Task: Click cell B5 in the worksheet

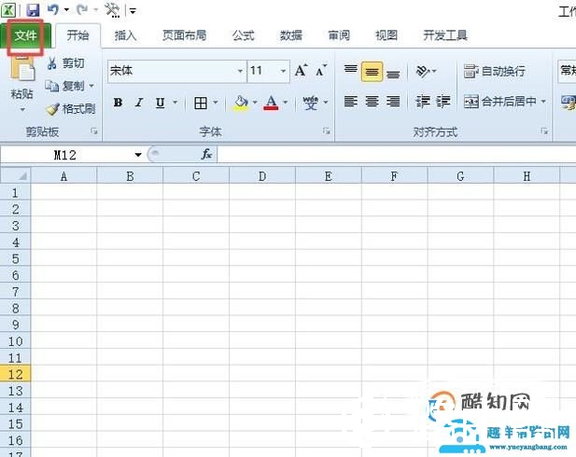Action: pos(130,258)
